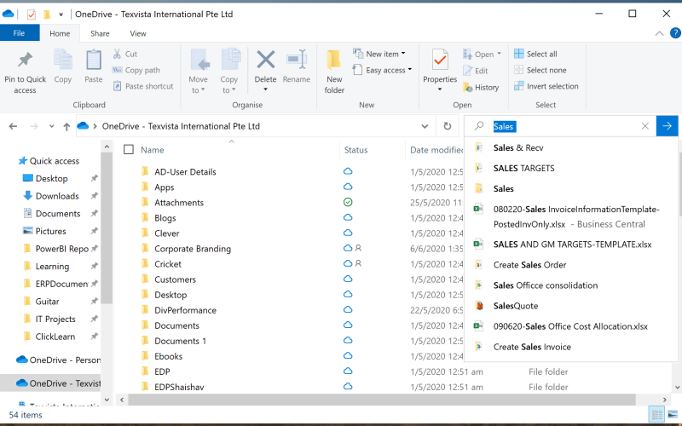
Task: Open Quick access in navigation pane
Action: 49,161
